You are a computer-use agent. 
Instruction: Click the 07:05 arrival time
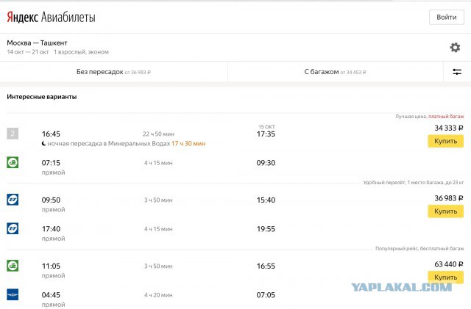coord(266,295)
